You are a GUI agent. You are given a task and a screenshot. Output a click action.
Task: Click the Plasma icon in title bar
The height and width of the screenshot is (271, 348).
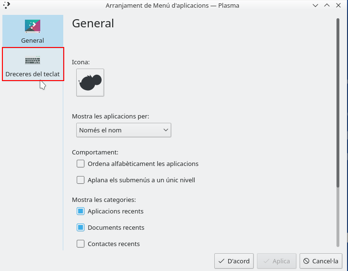(x=7, y=5)
